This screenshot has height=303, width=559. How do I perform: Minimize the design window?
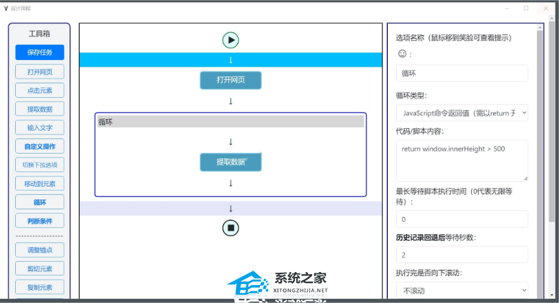507,8
